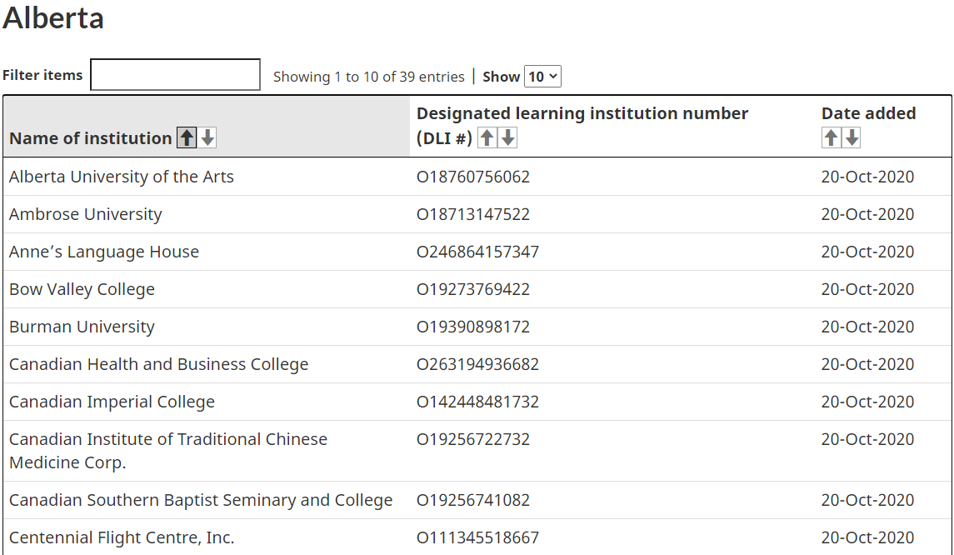Click the Filter items label
The height and width of the screenshot is (555, 954).
[42, 75]
